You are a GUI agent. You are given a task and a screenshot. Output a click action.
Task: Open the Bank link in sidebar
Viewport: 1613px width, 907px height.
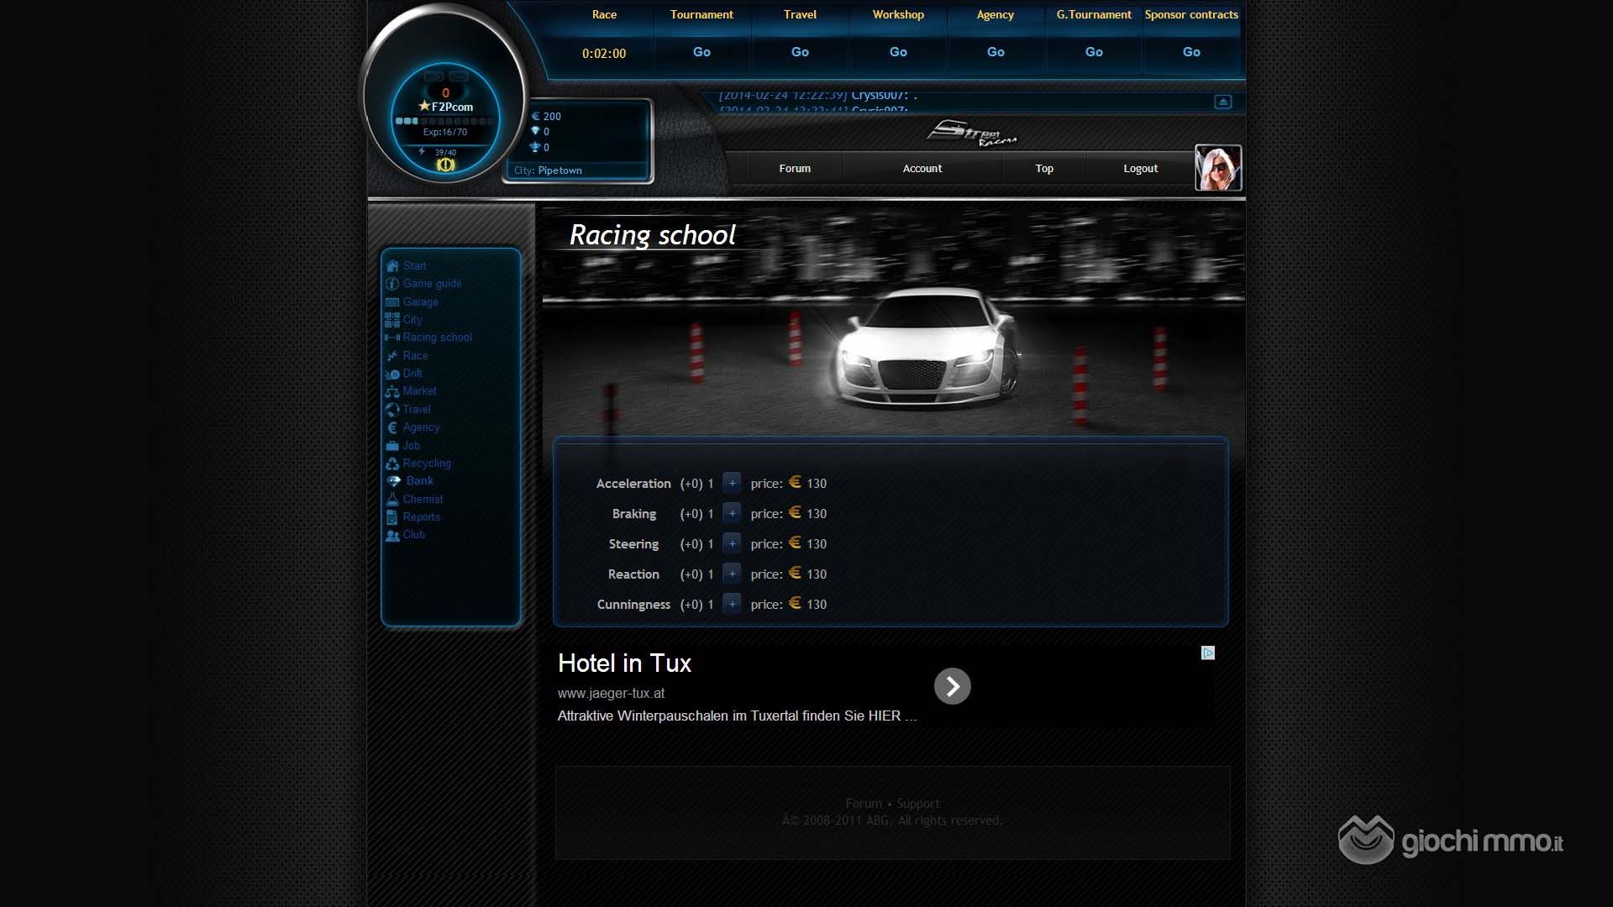(420, 481)
